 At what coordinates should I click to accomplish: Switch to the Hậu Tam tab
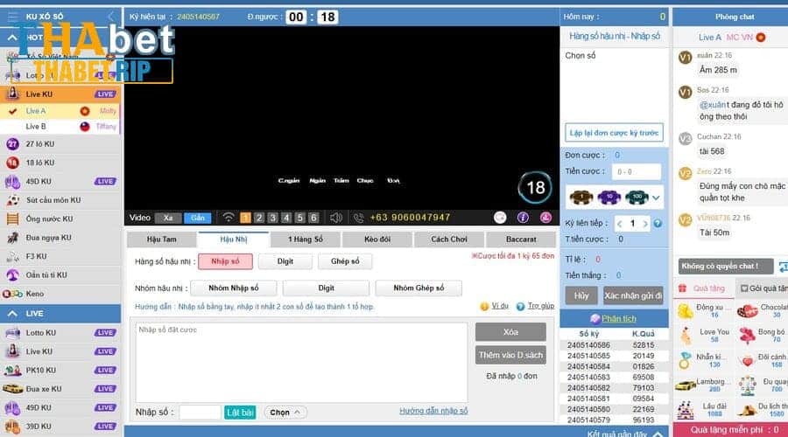[x=162, y=239]
